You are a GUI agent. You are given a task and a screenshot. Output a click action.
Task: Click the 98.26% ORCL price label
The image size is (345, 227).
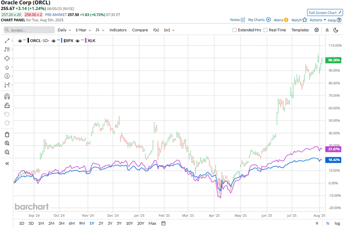click(x=333, y=60)
